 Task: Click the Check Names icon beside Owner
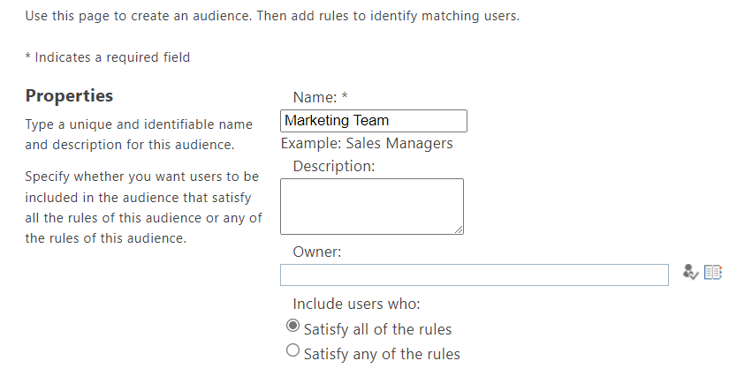point(690,272)
